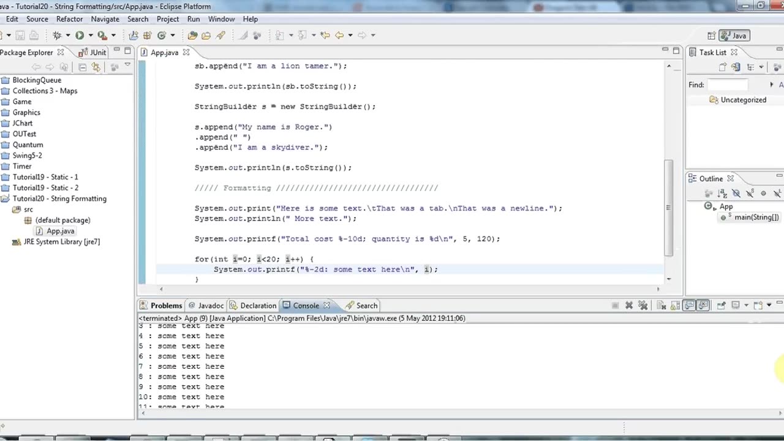Image resolution: width=784 pixels, height=441 pixels.
Task: Toggle Hide Static Members in Outline
Action: tap(750, 194)
